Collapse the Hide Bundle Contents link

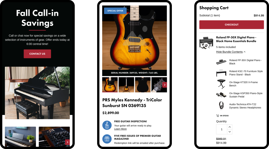pos(231,52)
